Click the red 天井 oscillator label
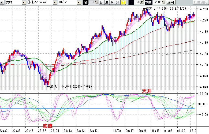This screenshot has height=134, width=209. point(147,91)
